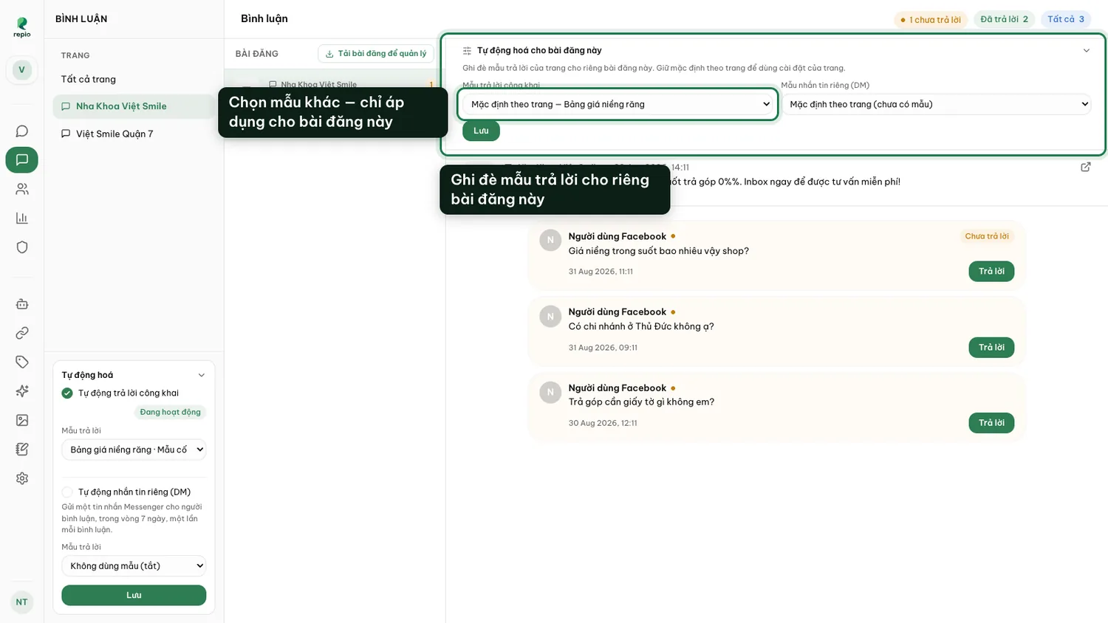Reply to Thủ Đức branch comment
Viewport: 1108px width, 623px height.
(991, 347)
